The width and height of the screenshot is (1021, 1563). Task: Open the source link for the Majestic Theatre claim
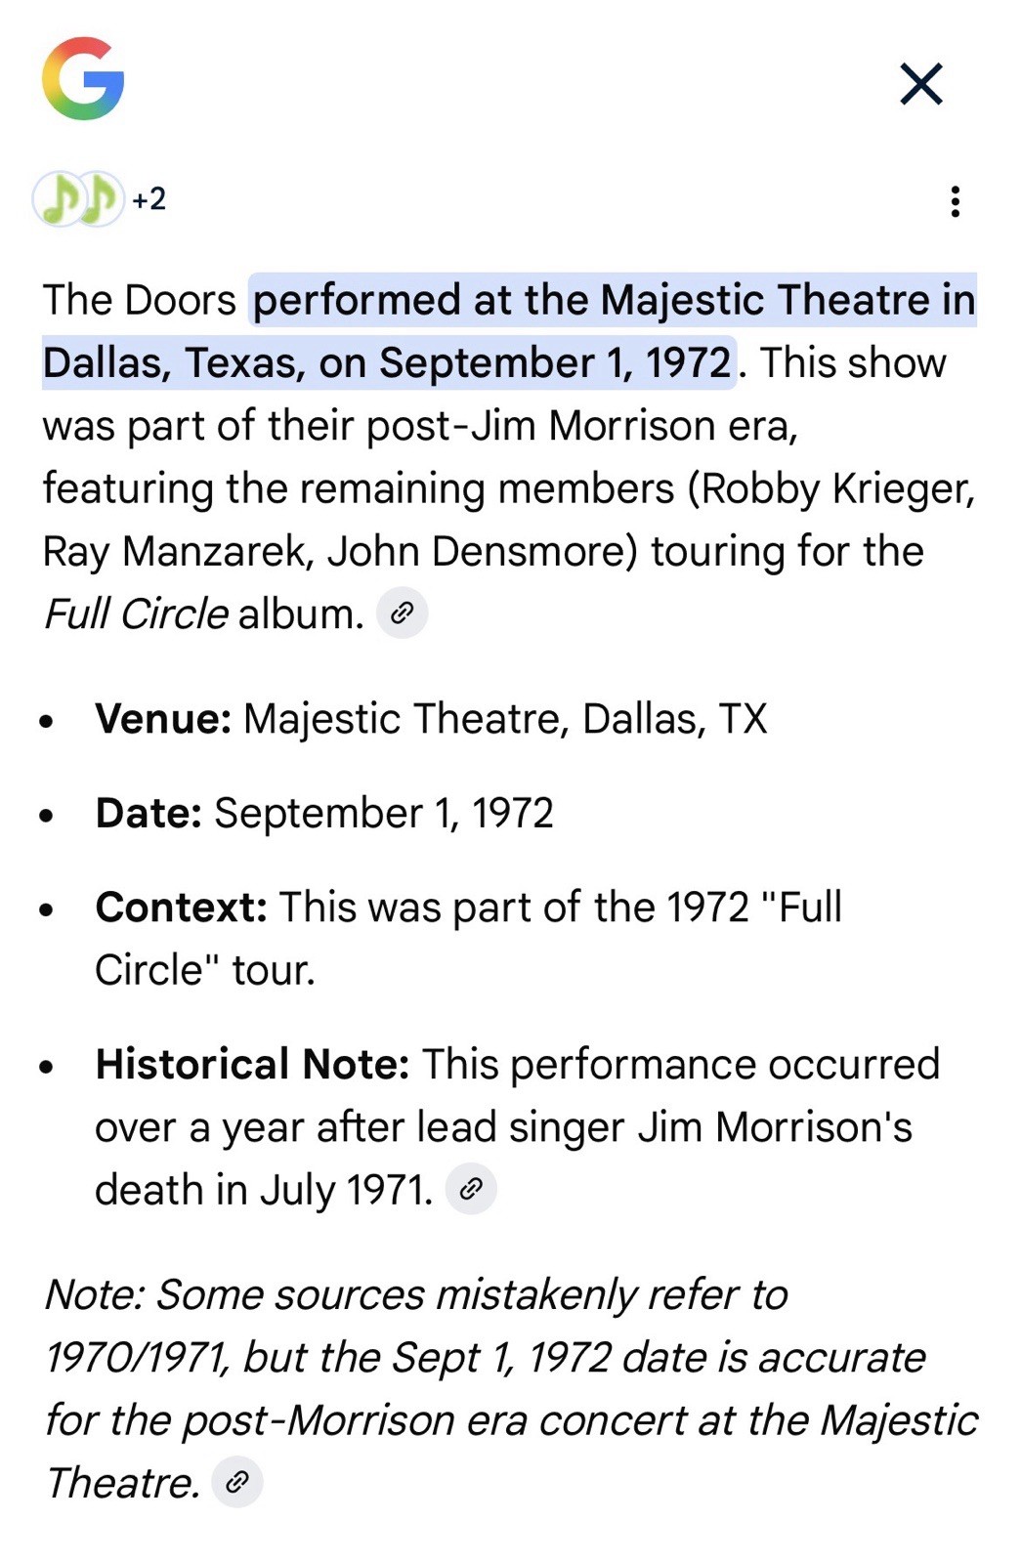pos(402,613)
